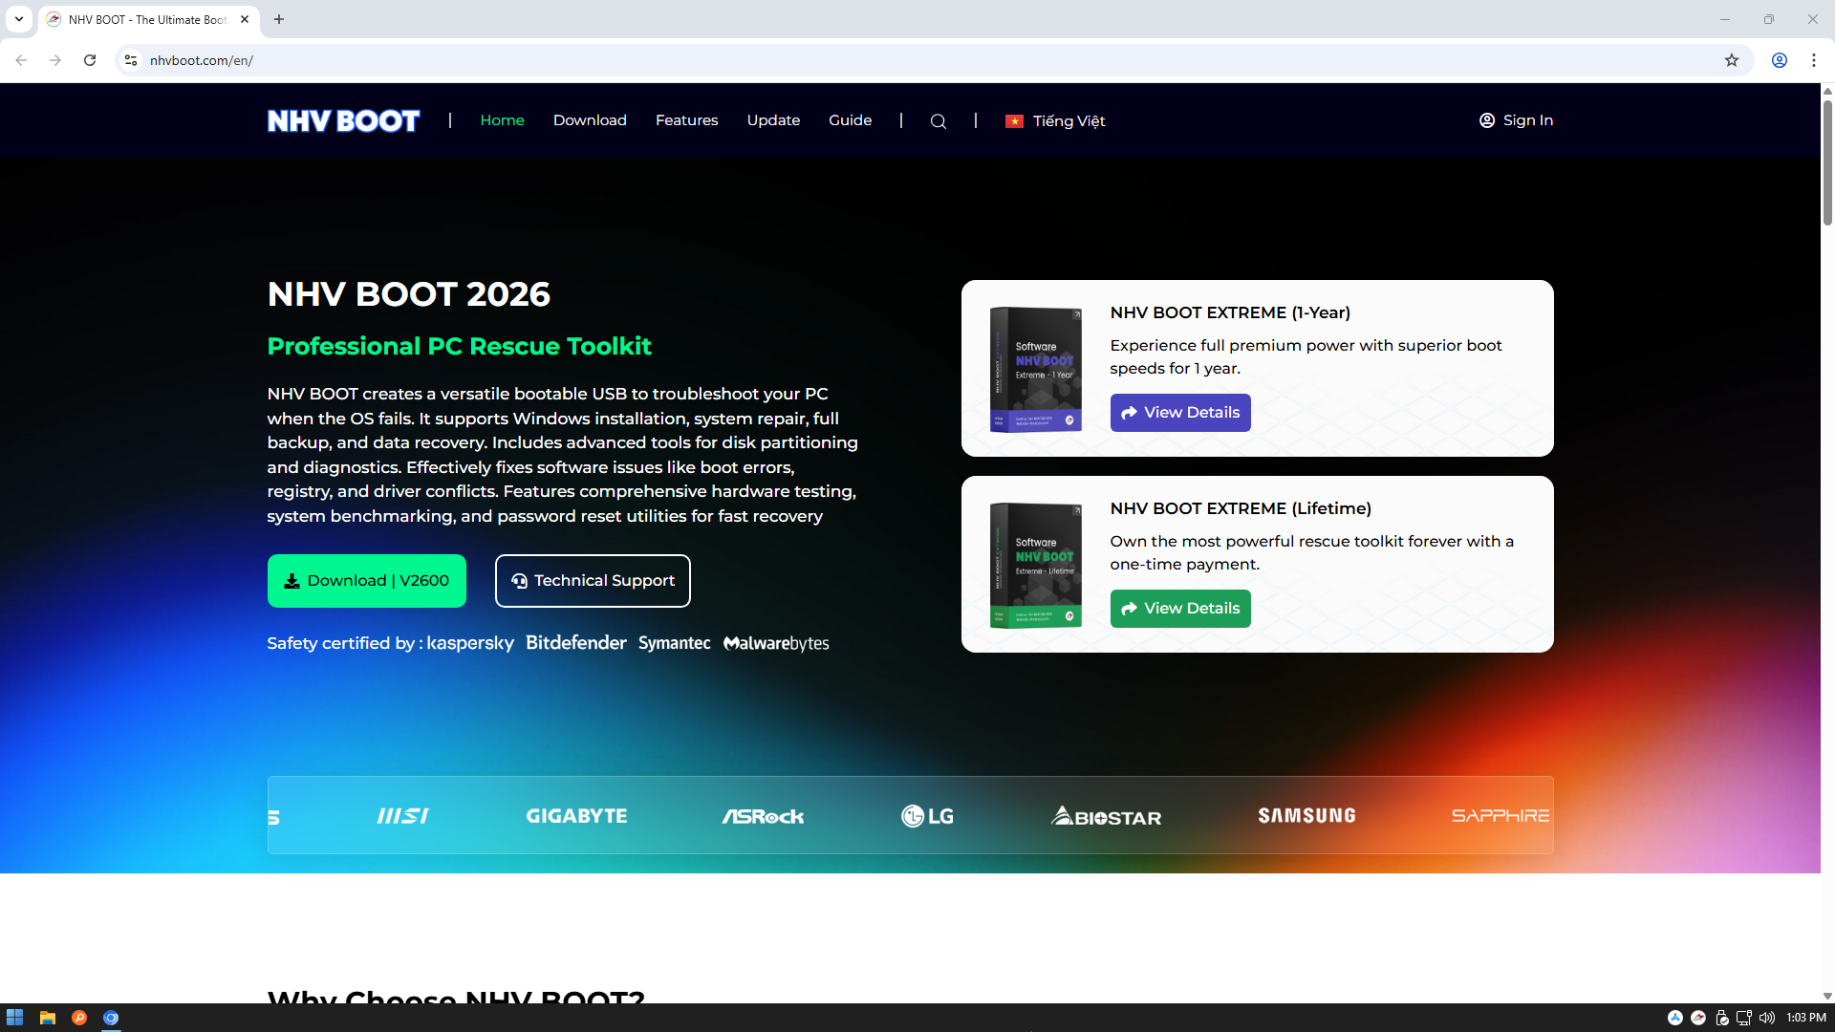Open the Chrome profile icon
This screenshot has width=1835, height=1032.
coord(1780,60)
